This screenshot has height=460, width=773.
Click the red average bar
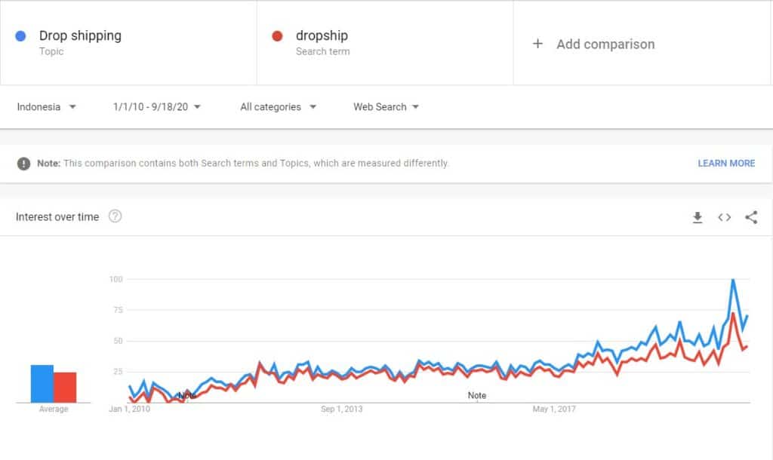[65, 387]
